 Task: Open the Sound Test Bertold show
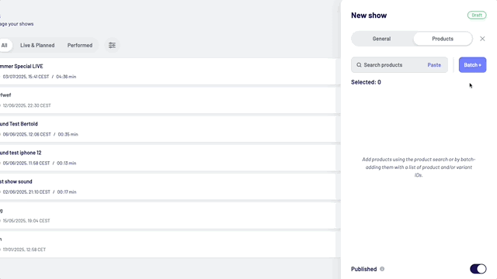(168, 129)
